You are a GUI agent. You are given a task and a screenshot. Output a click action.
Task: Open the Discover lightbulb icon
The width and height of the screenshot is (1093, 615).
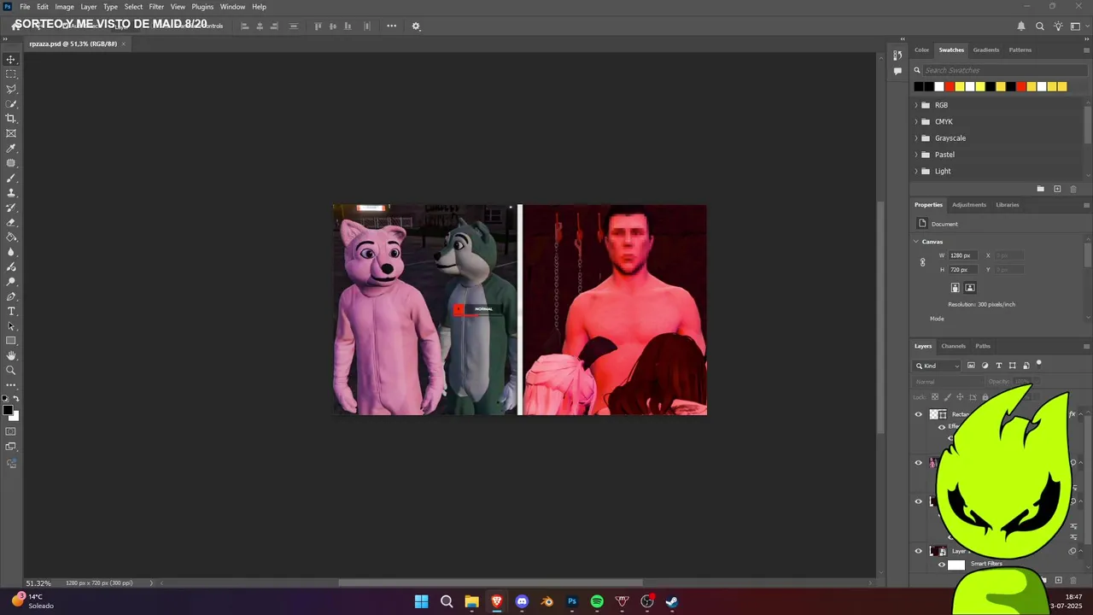pos(1058,26)
